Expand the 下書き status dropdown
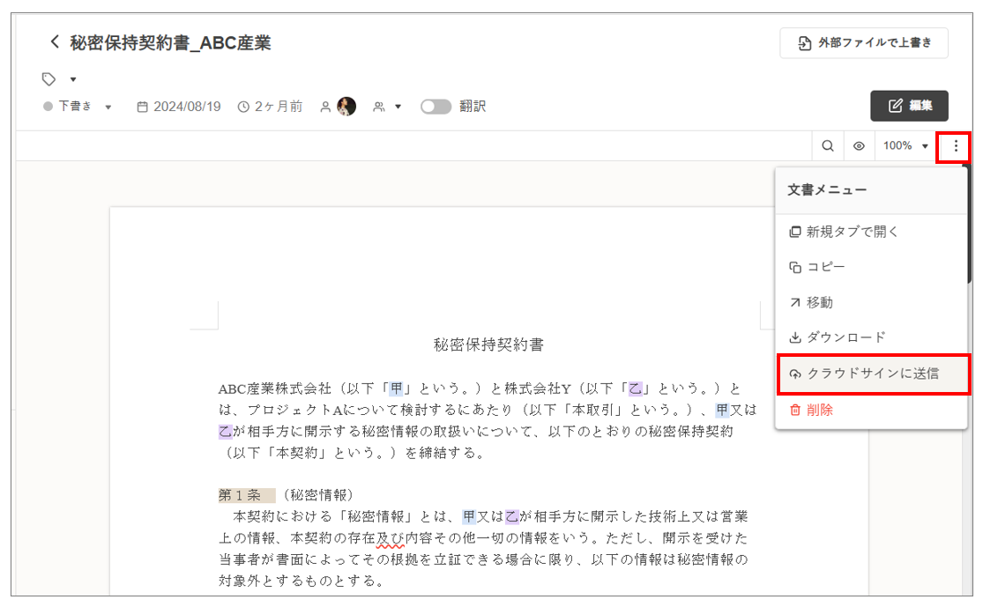Image resolution: width=983 pixels, height=607 pixels. click(108, 107)
